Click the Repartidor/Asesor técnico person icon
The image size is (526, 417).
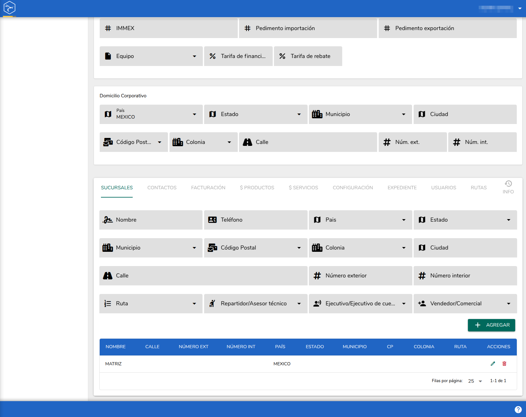coord(212,303)
